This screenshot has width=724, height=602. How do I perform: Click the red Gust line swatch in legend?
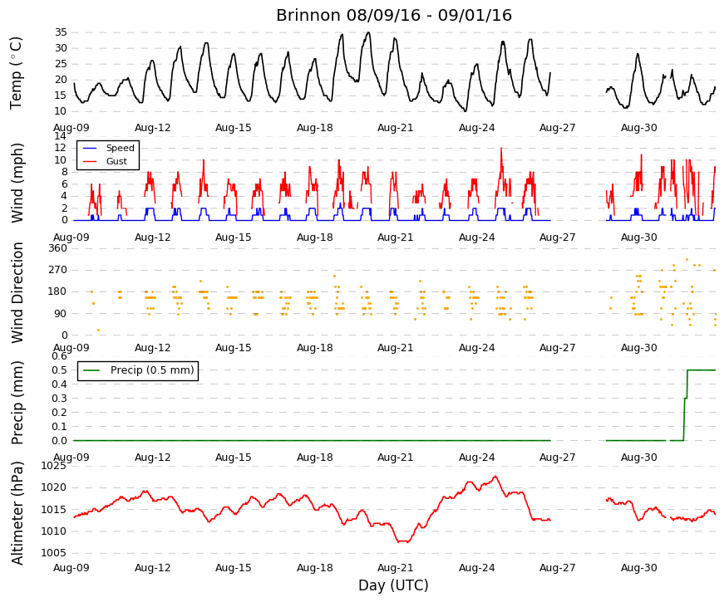coord(90,161)
